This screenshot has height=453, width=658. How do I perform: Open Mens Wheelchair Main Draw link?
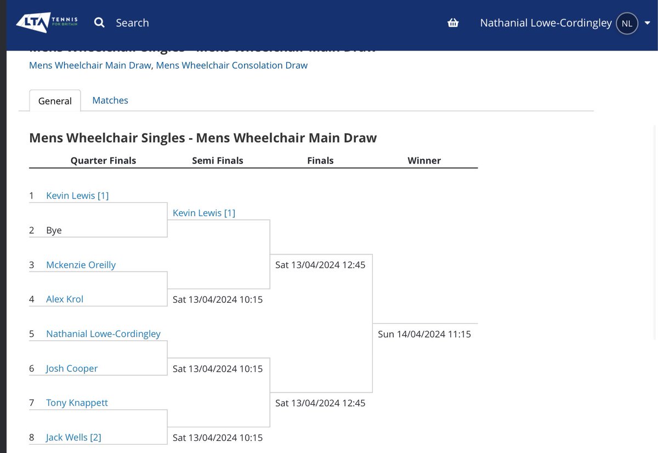(x=90, y=65)
